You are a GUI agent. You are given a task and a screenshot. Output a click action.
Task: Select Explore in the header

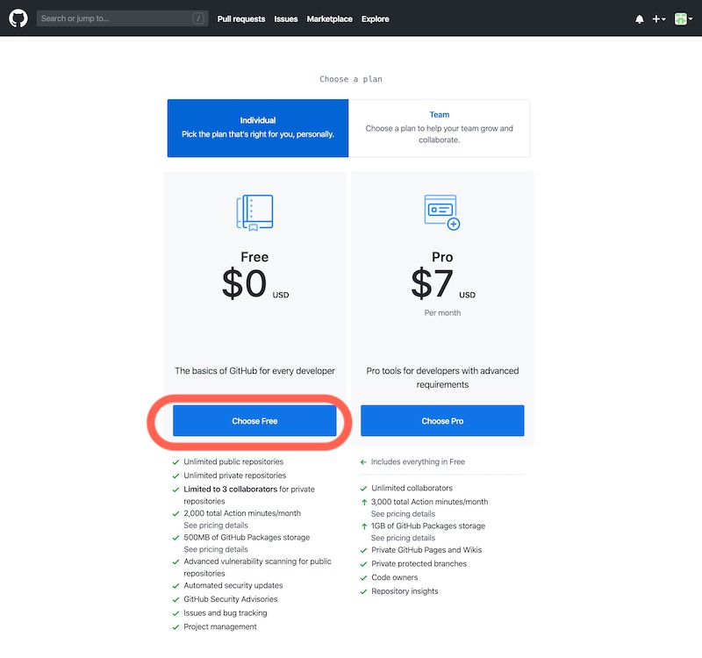coord(376,18)
